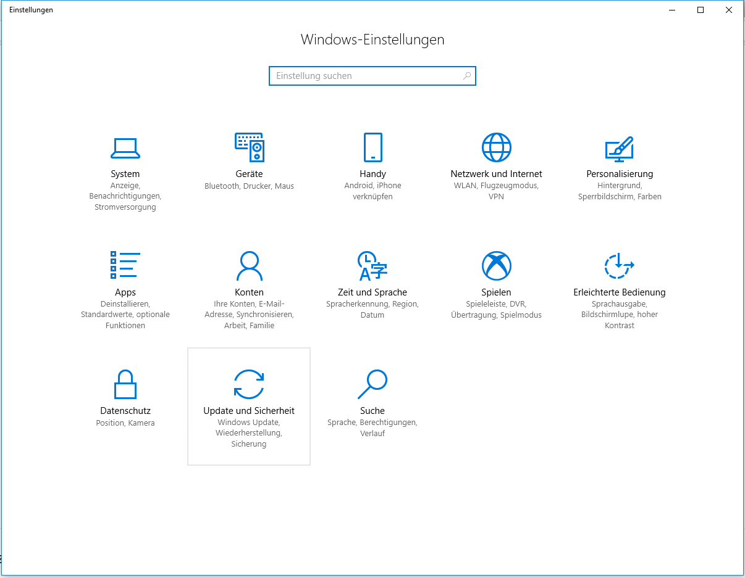
Task: Open the System settings laptop icon
Action: pos(125,148)
